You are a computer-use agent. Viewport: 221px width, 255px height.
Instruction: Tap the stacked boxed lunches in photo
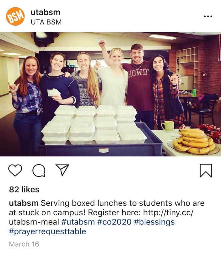(94, 125)
